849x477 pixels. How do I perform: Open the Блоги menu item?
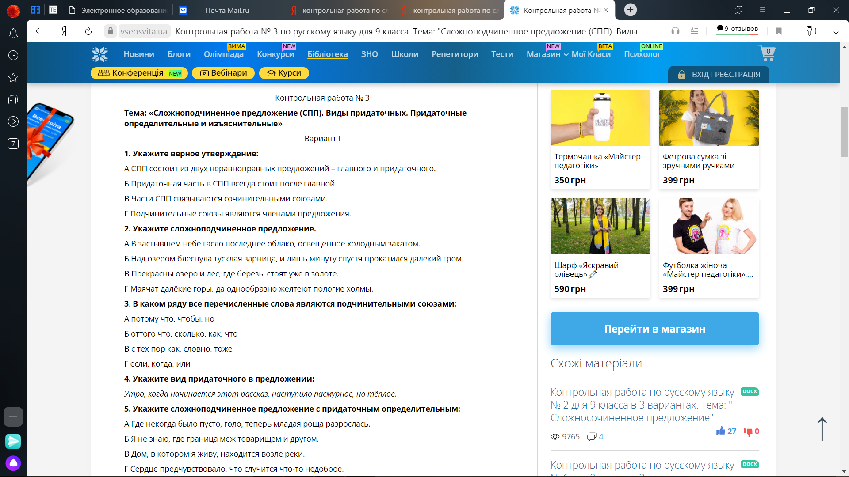pos(179,54)
